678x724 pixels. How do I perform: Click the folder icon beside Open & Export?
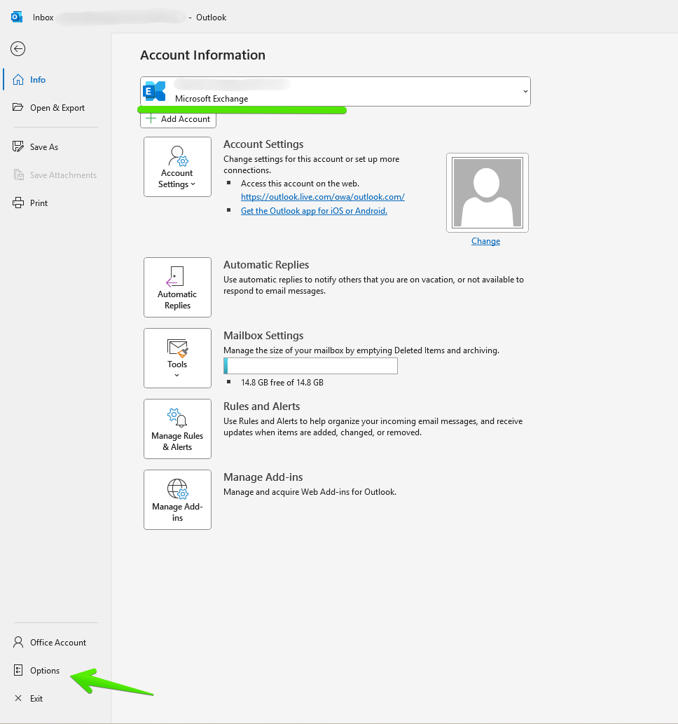coord(18,107)
